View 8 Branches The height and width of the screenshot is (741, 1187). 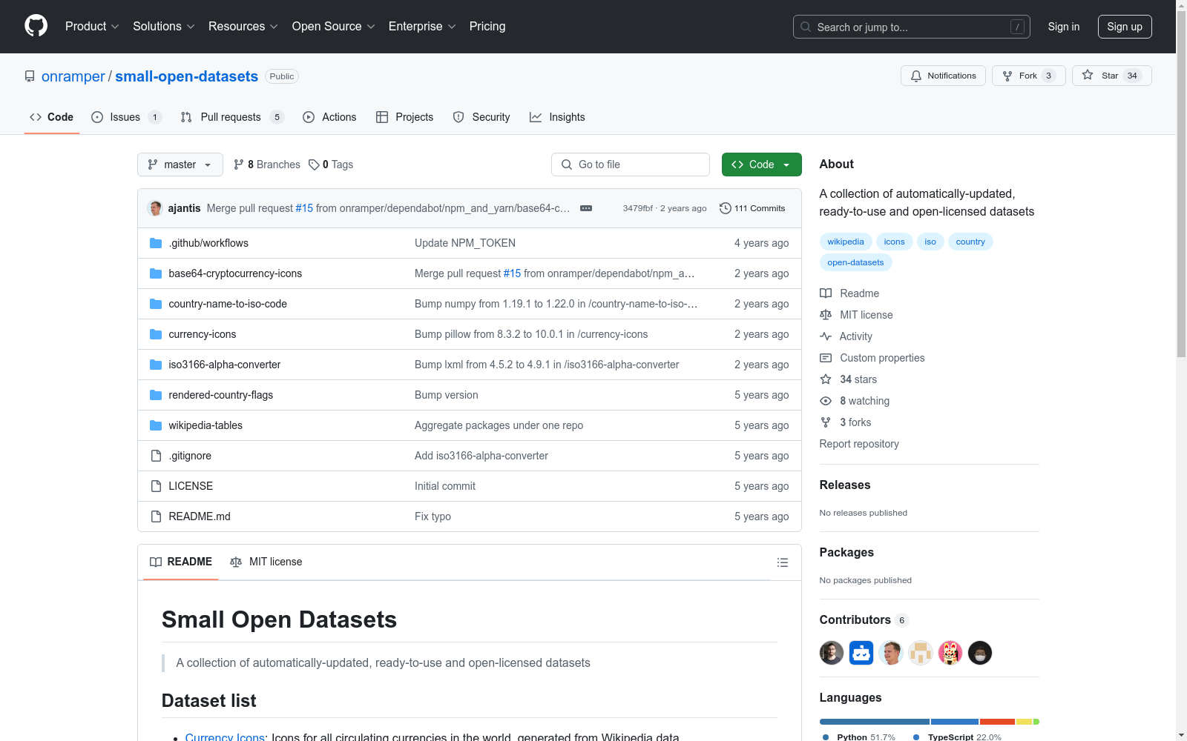(x=267, y=165)
